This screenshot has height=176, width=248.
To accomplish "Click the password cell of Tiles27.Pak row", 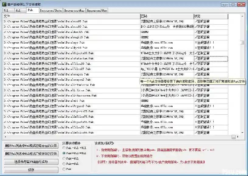I will (x=167, y=69).
